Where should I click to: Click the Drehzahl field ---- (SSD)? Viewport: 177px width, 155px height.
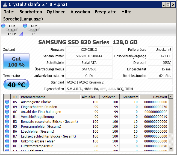point(160,62)
